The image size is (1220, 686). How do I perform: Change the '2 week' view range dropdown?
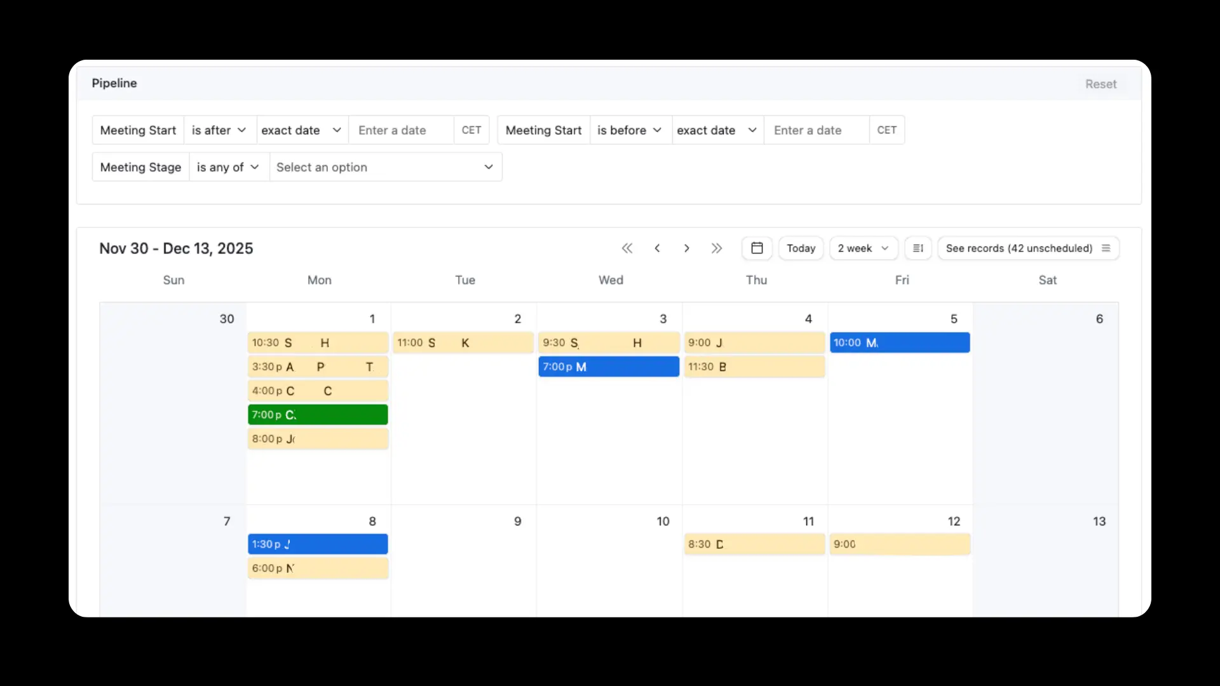(x=863, y=248)
